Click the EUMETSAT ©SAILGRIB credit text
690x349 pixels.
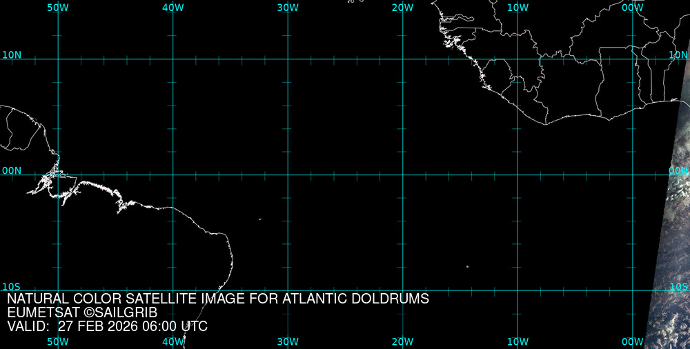pyautogui.click(x=82, y=313)
